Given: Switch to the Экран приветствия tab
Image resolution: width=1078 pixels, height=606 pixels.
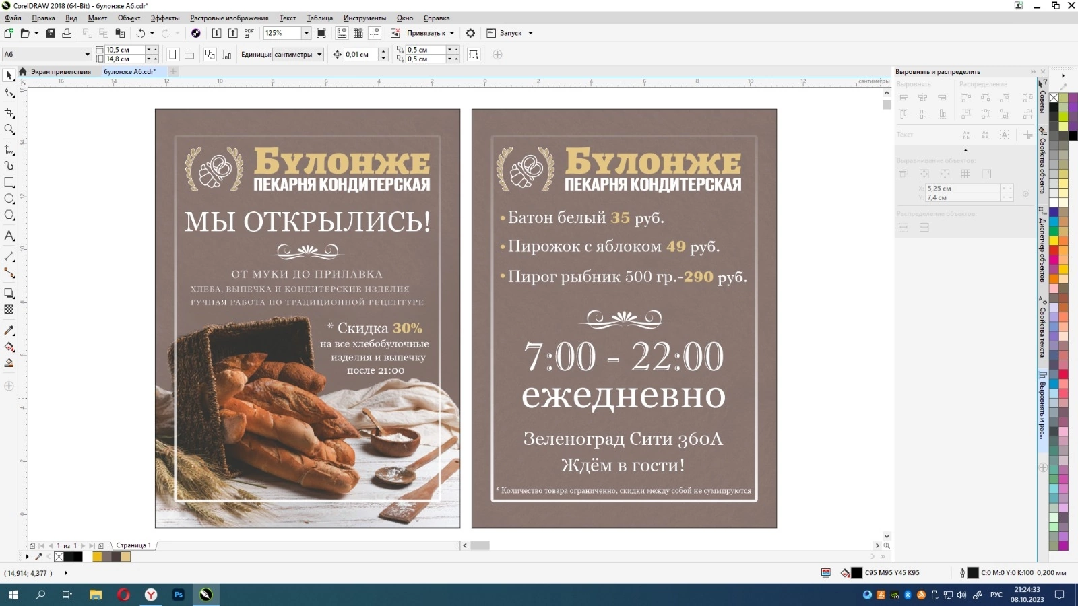Looking at the screenshot, I should click(60, 71).
